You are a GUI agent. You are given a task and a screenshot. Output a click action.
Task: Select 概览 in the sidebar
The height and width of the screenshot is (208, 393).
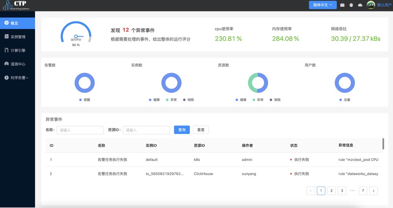click(x=18, y=23)
